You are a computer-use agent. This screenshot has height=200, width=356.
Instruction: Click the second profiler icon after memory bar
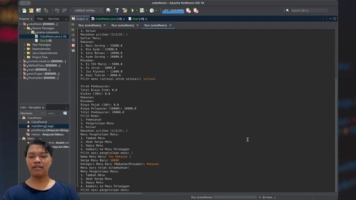point(196,11)
